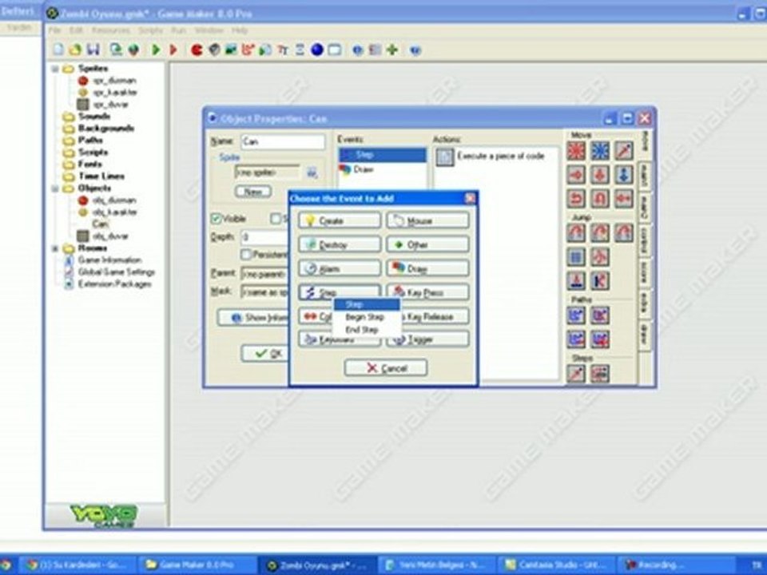This screenshot has height=575, width=767.
Task: Save the game with the floppy disk icon
Action: click(93, 50)
